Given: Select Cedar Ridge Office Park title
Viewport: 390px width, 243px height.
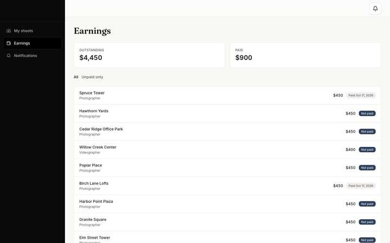Looking at the screenshot, I should coord(101,129).
